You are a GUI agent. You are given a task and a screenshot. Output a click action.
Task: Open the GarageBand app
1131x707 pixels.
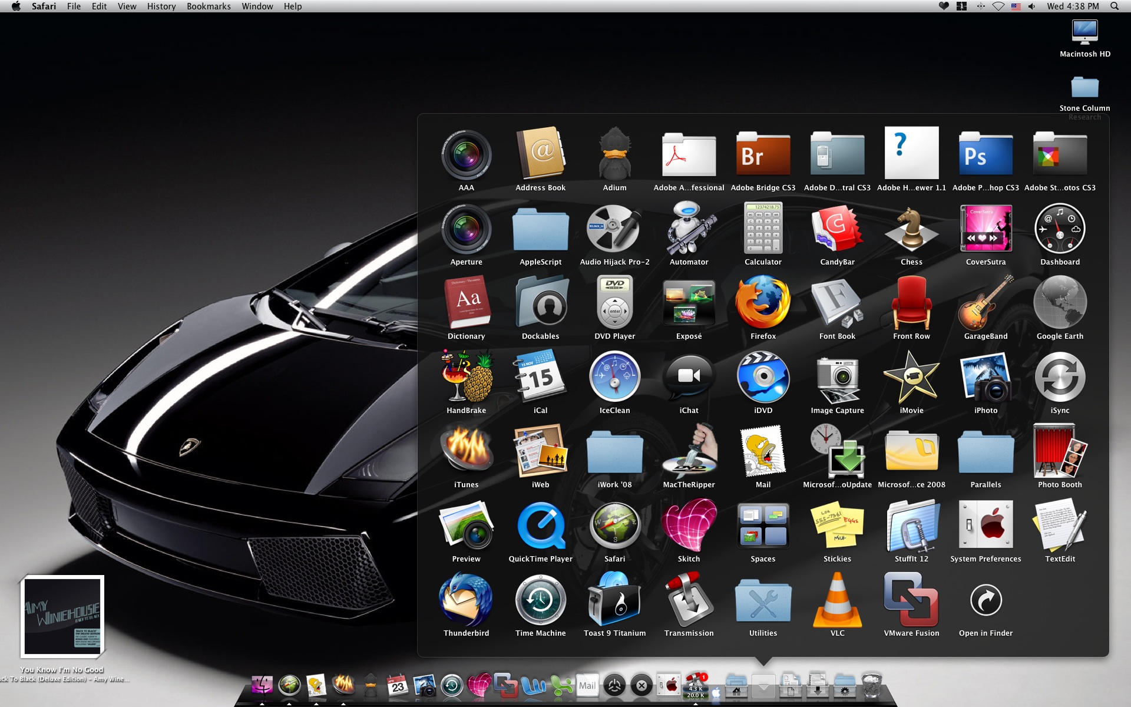coord(986,303)
